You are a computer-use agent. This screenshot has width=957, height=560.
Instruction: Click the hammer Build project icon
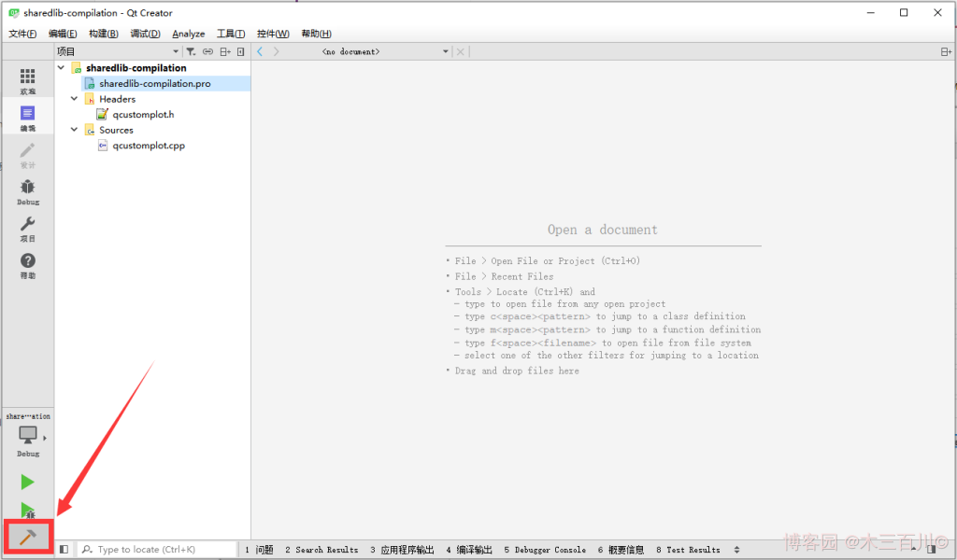click(x=27, y=538)
